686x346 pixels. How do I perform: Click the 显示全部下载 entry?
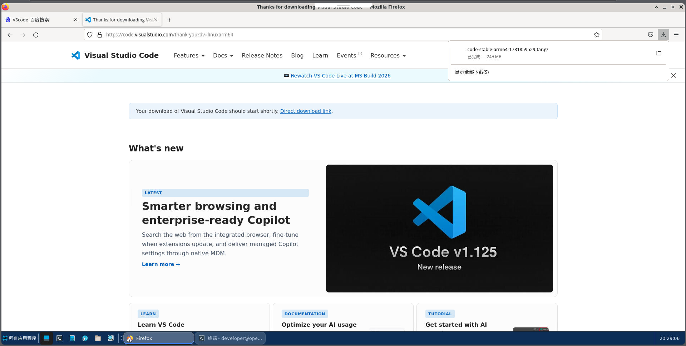(472, 72)
